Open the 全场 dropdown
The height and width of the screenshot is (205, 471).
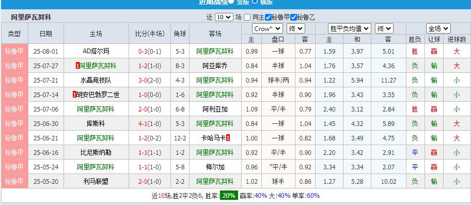pos(438,29)
